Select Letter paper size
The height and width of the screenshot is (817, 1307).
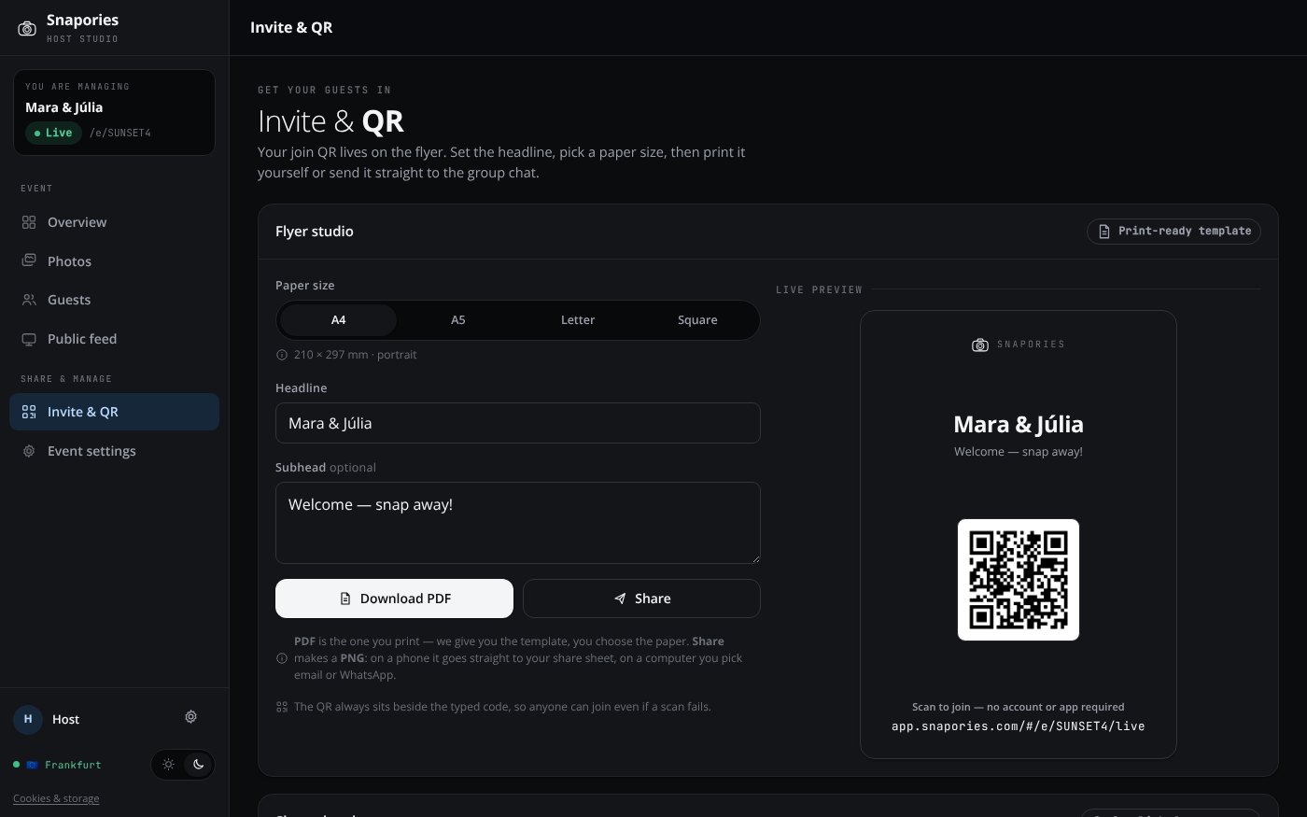coord(577,320)
